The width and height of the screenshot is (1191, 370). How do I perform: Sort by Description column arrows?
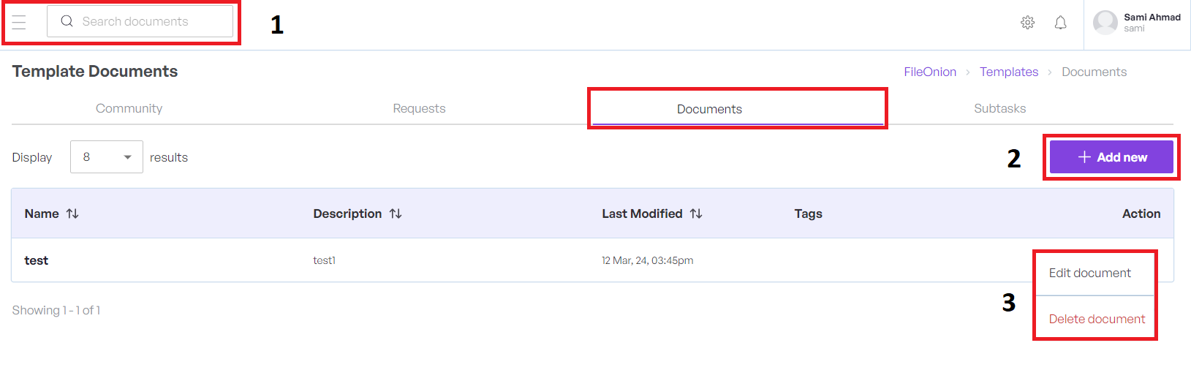(396, 214)
